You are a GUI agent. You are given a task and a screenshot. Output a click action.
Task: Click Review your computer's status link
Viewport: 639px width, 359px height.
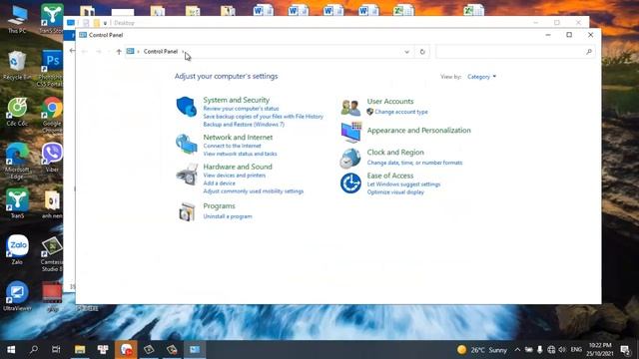[241, 109]
